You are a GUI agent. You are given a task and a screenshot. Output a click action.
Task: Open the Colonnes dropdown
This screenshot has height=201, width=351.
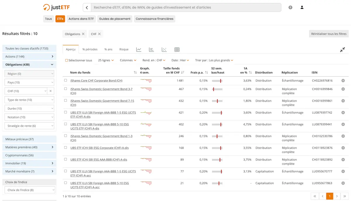[x=128, y=60]
